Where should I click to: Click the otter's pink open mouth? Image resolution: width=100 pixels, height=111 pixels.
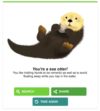click(x=70, y=25)
